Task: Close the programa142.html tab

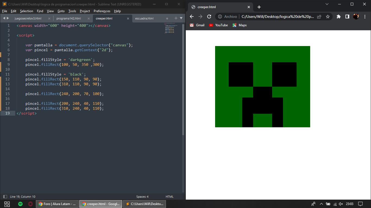Action: 89,18
